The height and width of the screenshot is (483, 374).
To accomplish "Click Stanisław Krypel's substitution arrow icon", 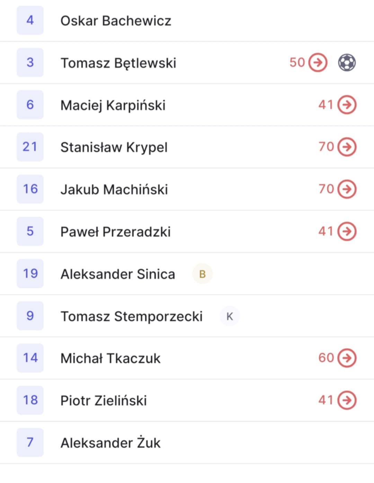I will pyautogui.click(x=347, y=147).
